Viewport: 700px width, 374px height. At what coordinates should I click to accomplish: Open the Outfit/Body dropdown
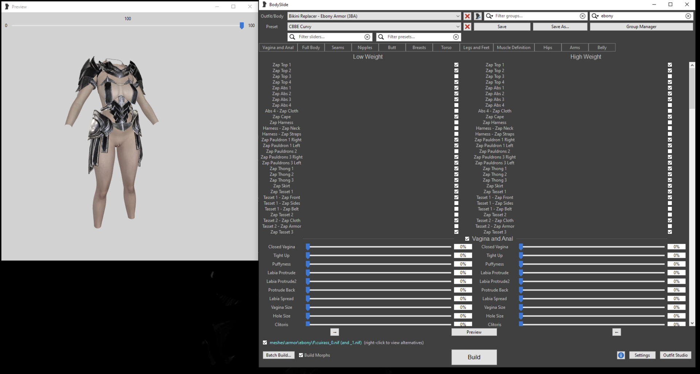click(x=374, y=16)
